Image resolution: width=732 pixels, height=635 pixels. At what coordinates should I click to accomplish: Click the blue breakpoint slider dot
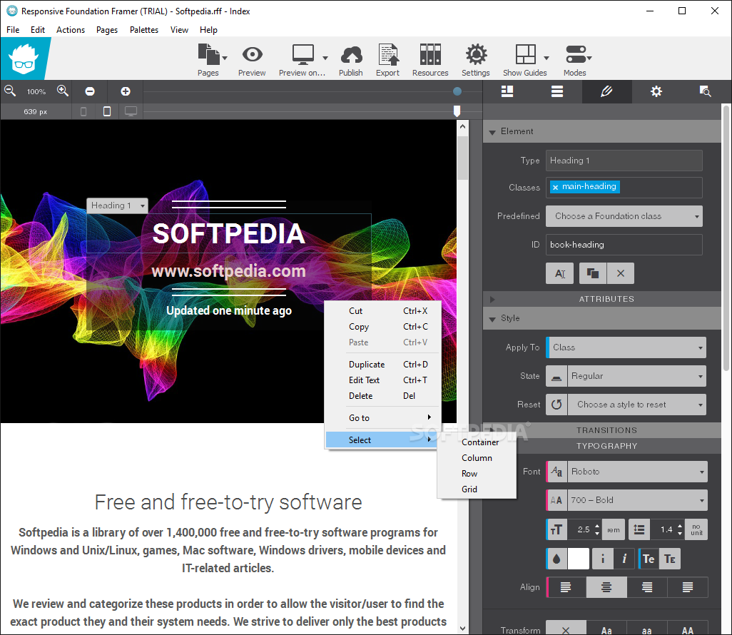(457, 91)
